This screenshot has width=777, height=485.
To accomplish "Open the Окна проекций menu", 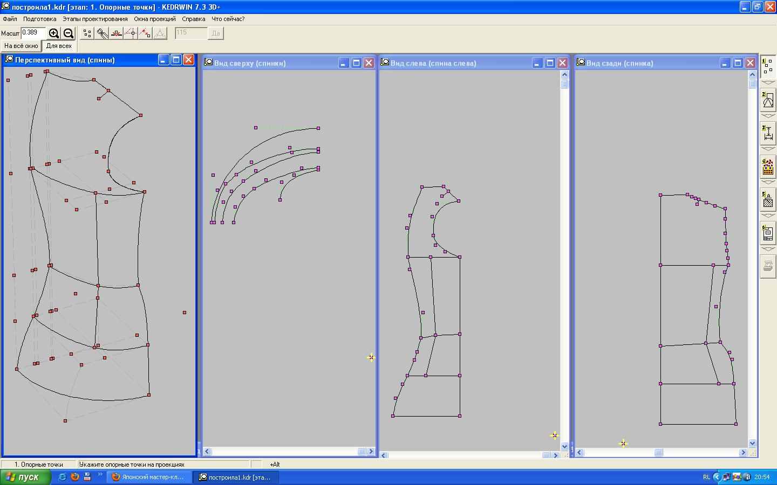I will (x=155, y=19).
